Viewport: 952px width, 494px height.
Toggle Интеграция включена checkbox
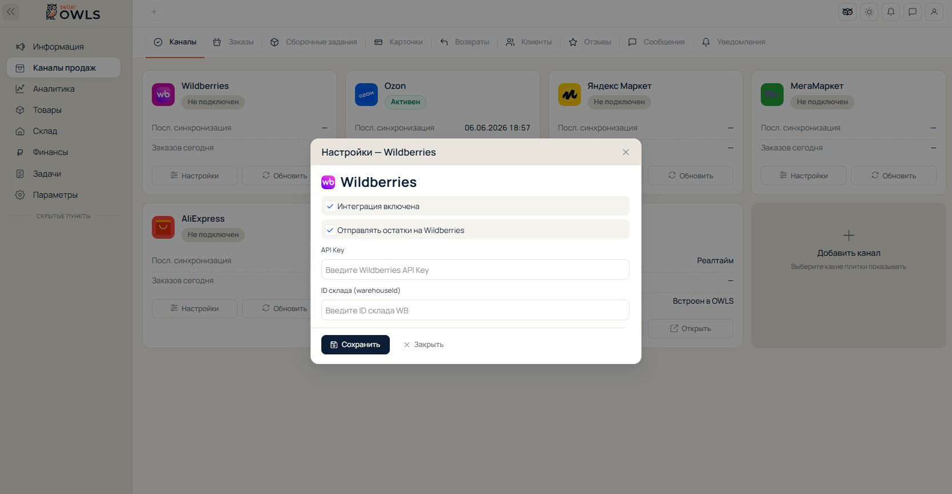tap(330, 206)
